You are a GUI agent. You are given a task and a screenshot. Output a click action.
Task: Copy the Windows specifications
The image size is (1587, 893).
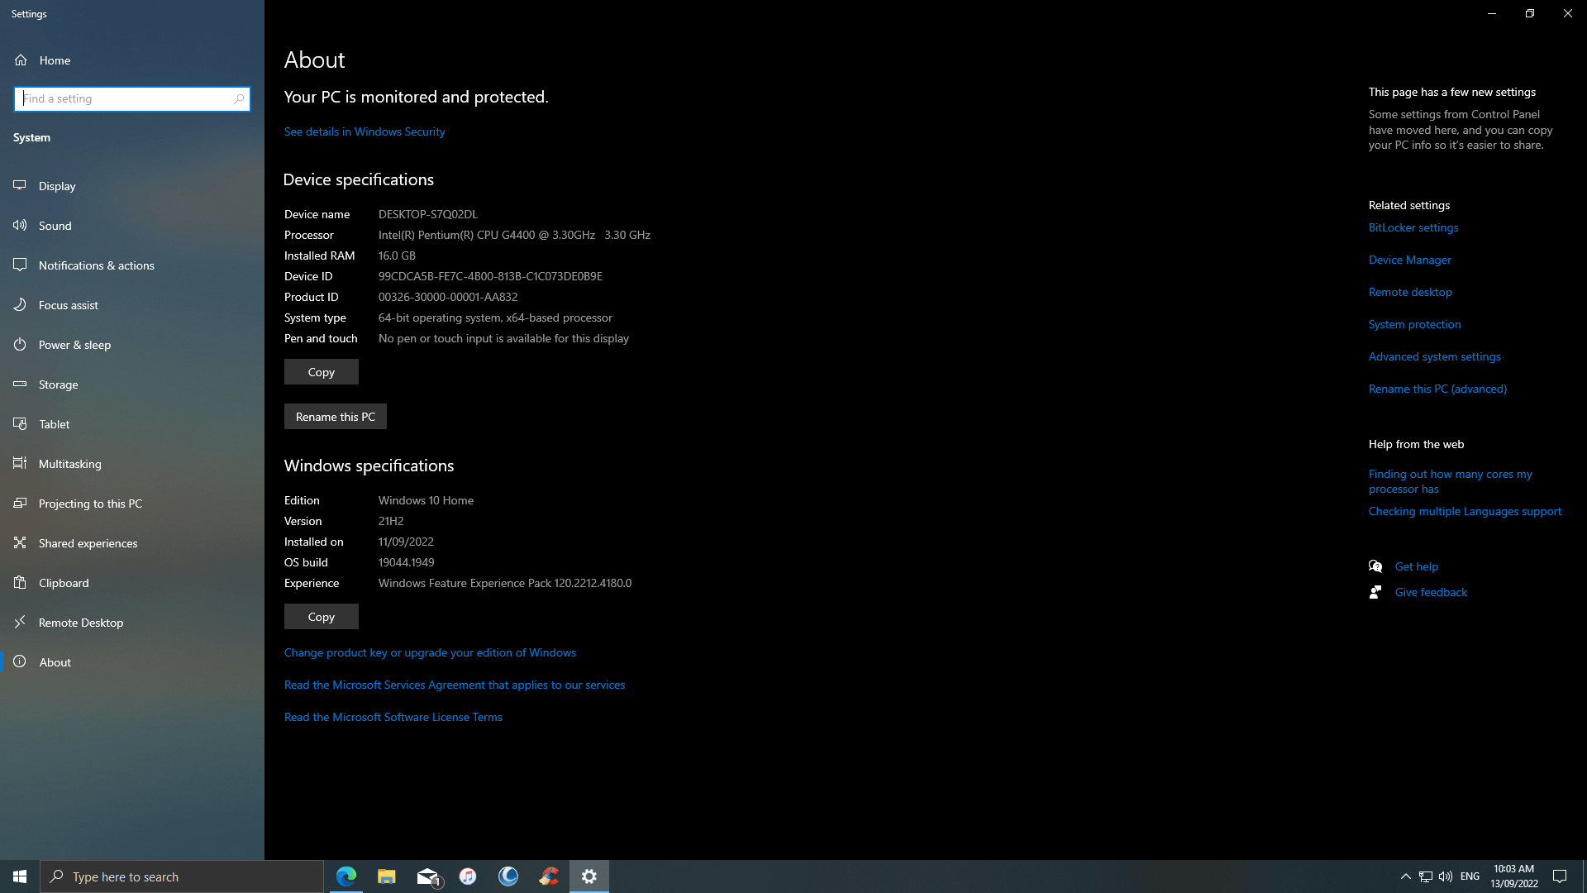point(321,617)
